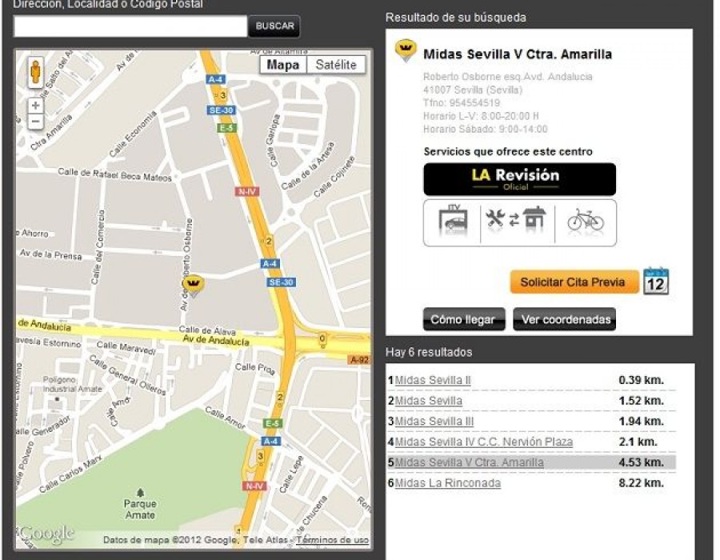Click the Street View pegman icon
This screenshot has height=560, width=720.
(x=35, y=73)
